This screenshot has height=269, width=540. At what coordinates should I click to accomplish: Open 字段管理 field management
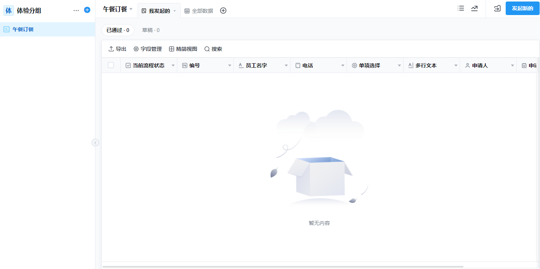[147, 49]
